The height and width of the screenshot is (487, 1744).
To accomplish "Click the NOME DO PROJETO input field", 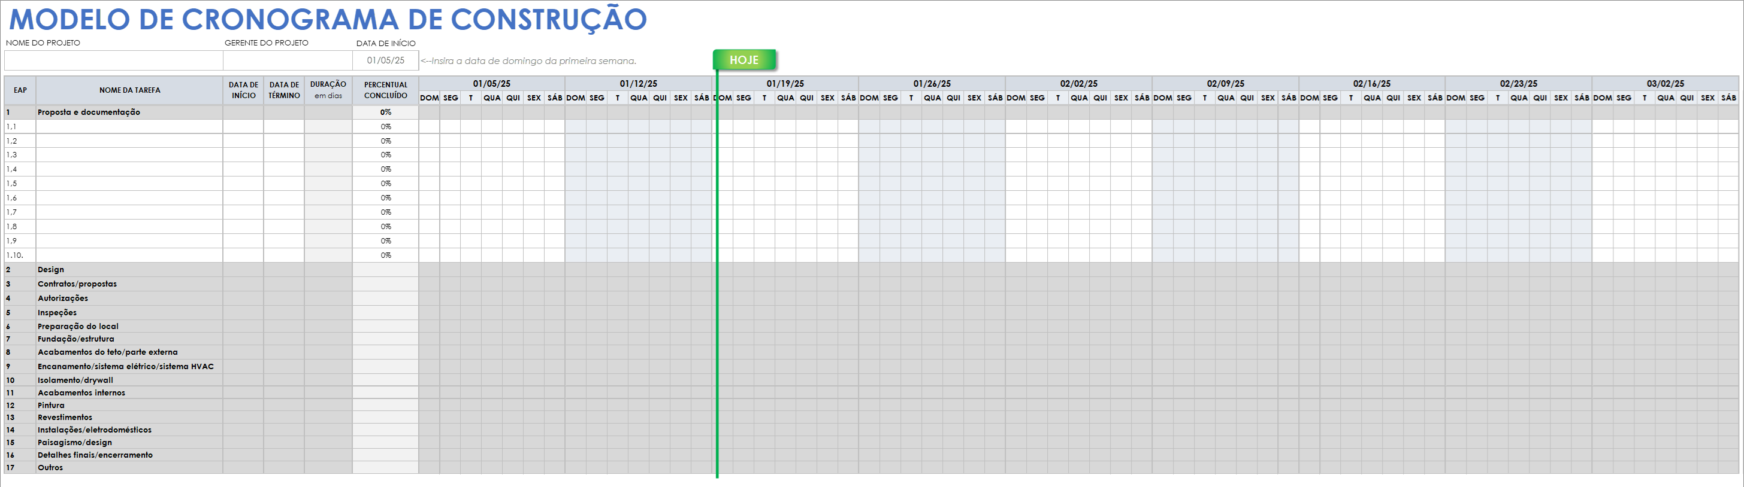I will click(114, 60).
